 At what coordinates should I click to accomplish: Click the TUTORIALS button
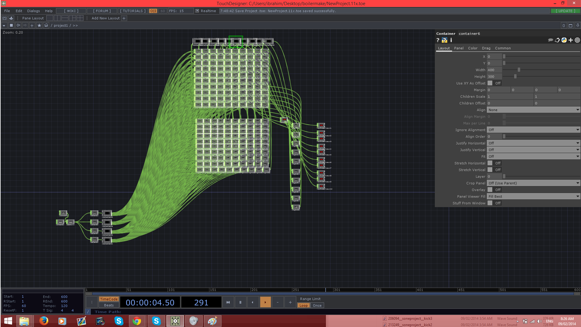click(133, 11)
